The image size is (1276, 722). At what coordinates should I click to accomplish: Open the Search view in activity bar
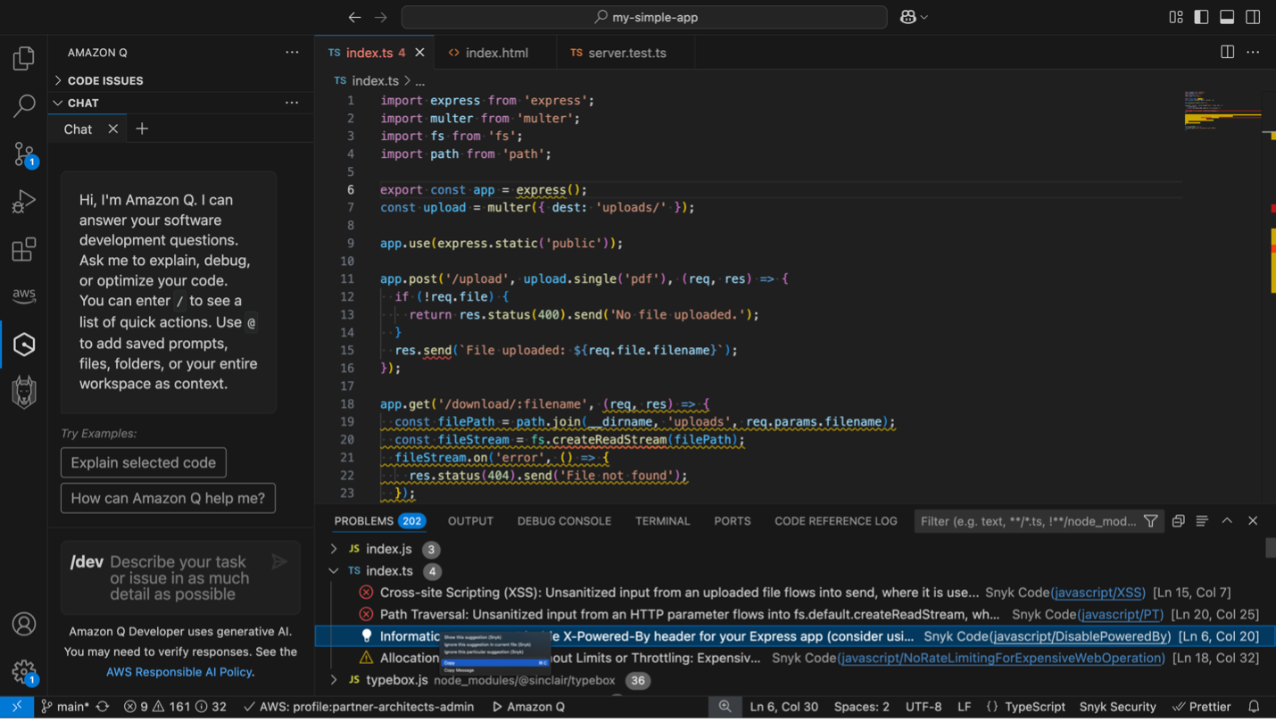pyautogui.click(x=24, y=106)
